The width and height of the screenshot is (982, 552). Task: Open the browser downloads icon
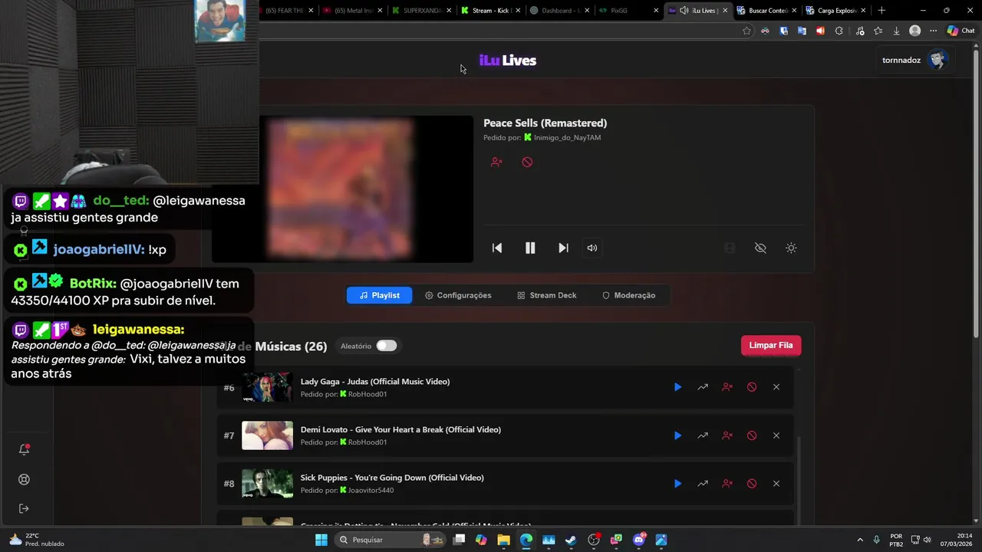(897, 31)
